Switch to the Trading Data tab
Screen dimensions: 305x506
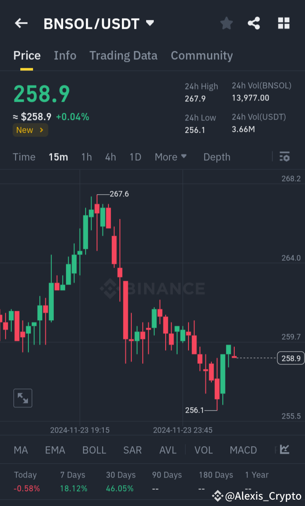[123, 56]
